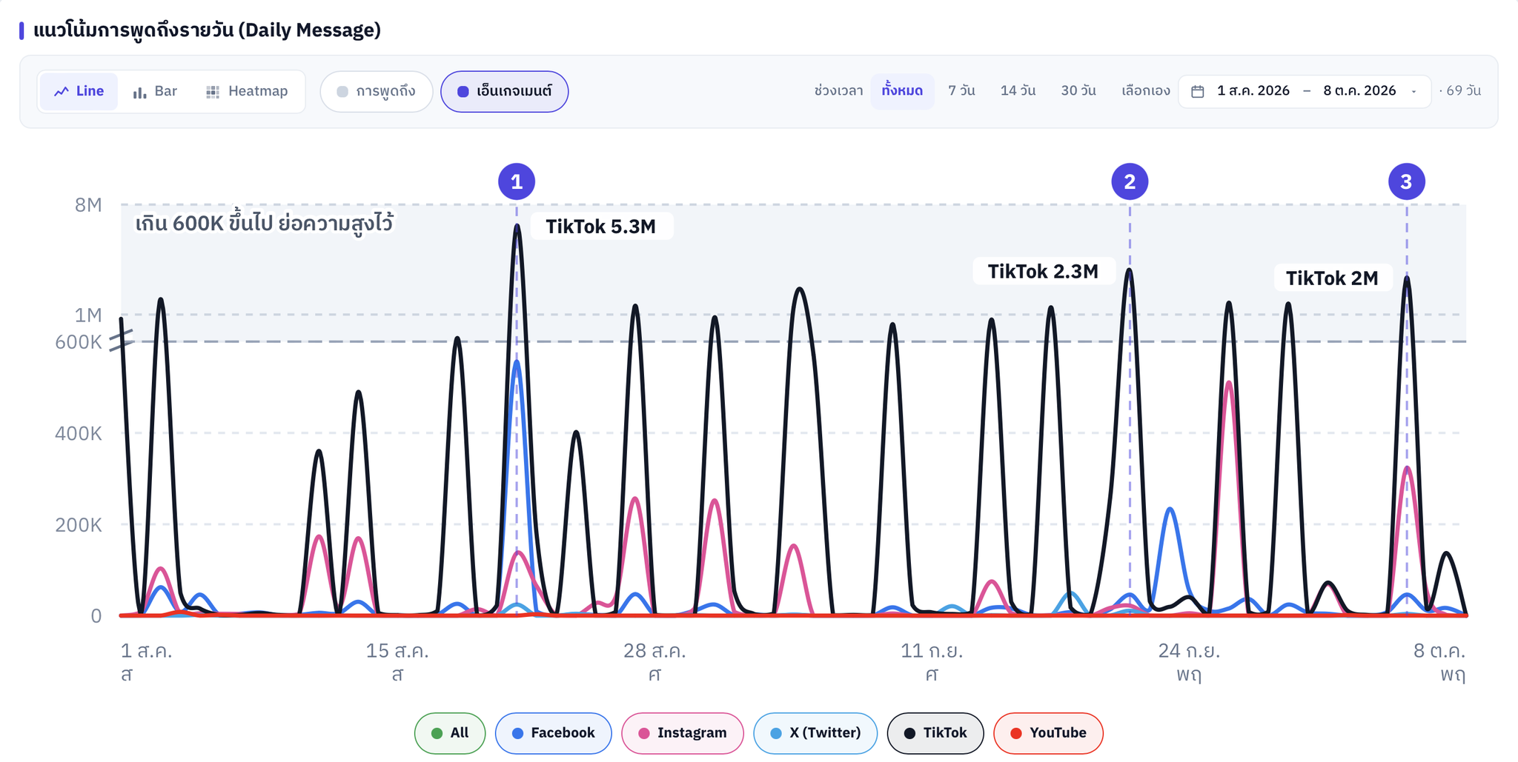Open peak marker 1
Screen dimensions: 1518x762
tap(517, 181)
